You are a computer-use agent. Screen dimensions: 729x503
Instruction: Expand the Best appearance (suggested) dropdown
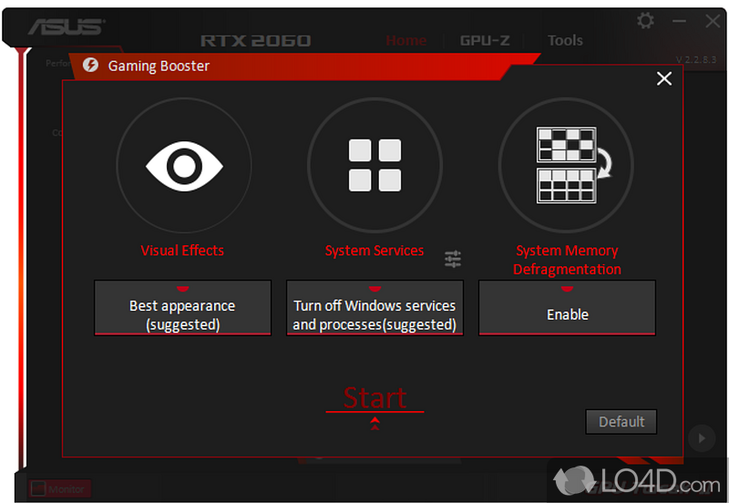183,308
